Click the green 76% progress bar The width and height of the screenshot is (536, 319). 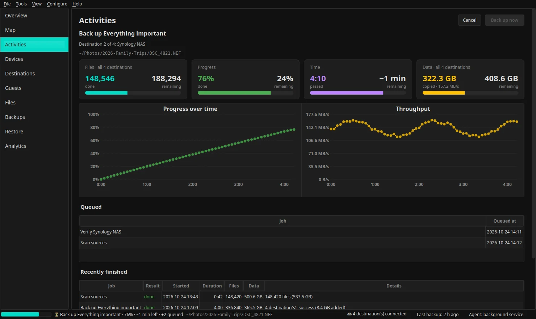(x=246, y=93)
